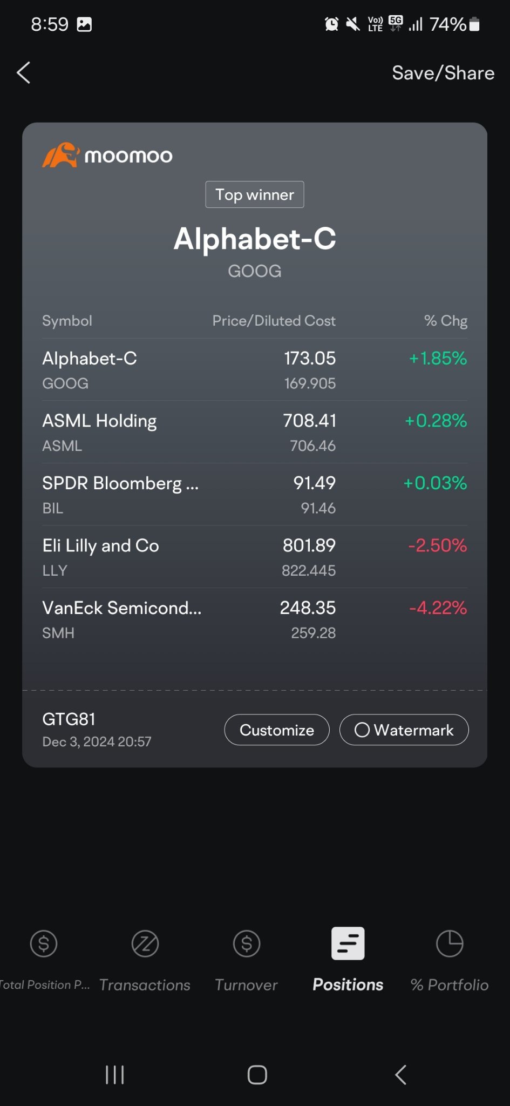Screen dimensions: 510x1106
Task: Open Save/Share option
Action: pos(443,73)
